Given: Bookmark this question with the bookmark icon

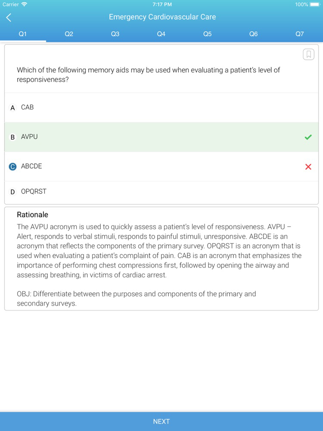Looking at the screenshot, I should pyautogui.click(x=308, y=54).
